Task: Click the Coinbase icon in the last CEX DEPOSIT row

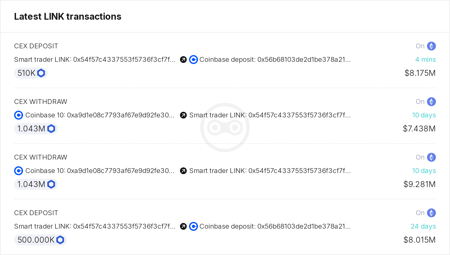Action: point(193,226)
